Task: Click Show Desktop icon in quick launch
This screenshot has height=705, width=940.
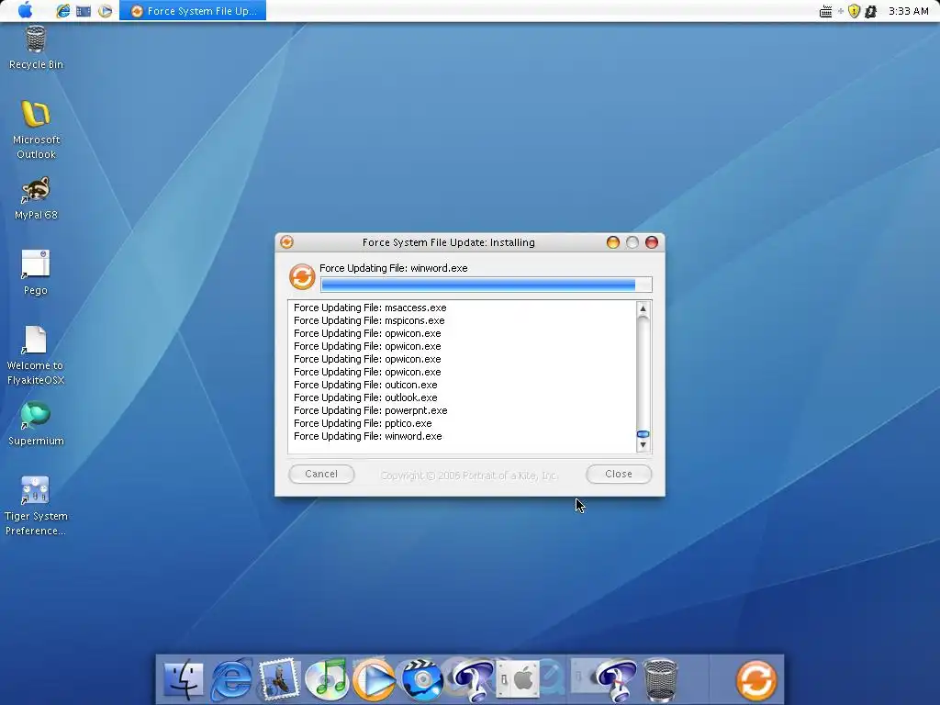Action: coord(84,11)
